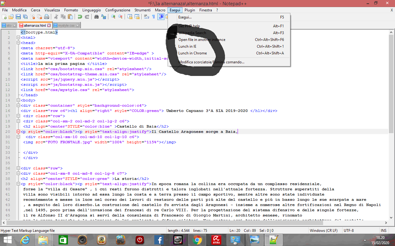Click the Open file toolbar icon

coord(11,17)
